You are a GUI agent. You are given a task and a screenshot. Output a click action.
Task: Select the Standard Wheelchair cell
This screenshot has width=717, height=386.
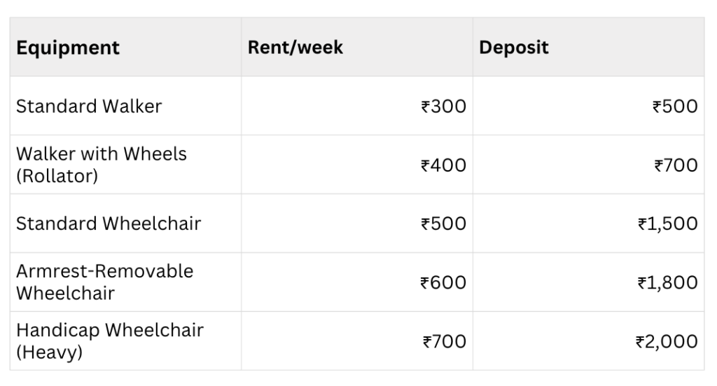click(109, 224)
